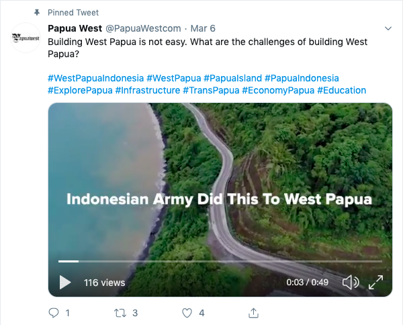Mute the video volume

coord(351,283)
